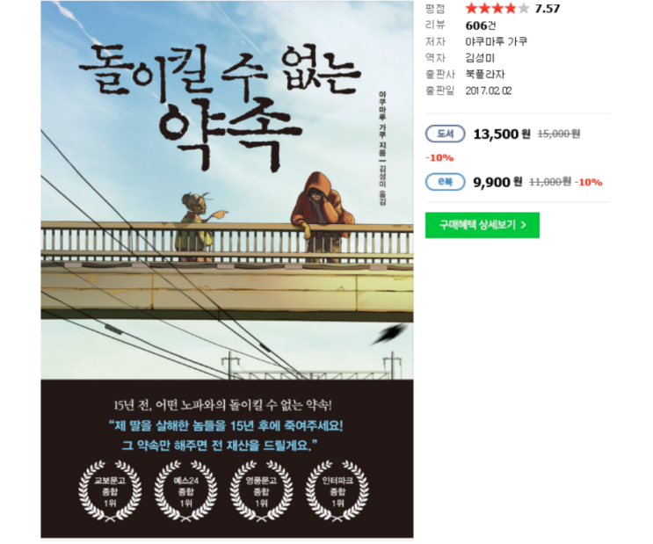
Task: Open author link 야쿠마루 가쿠
Action: point(497,41)
